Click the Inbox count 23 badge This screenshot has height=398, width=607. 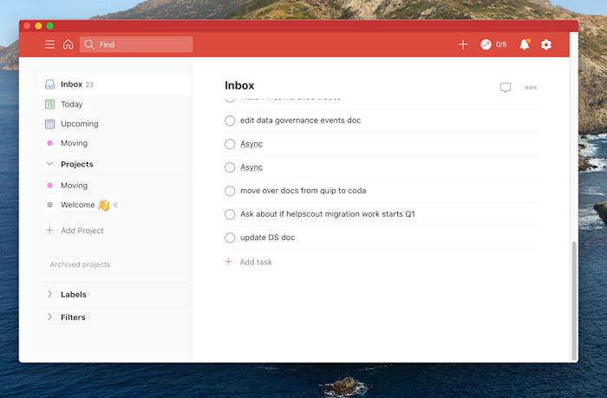89,85
